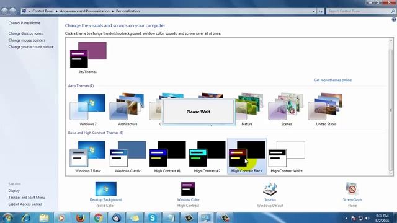Viewport: 397px width, 223px height.
Task: Apply the High Contrast White theme
Action: coord(287,157)
